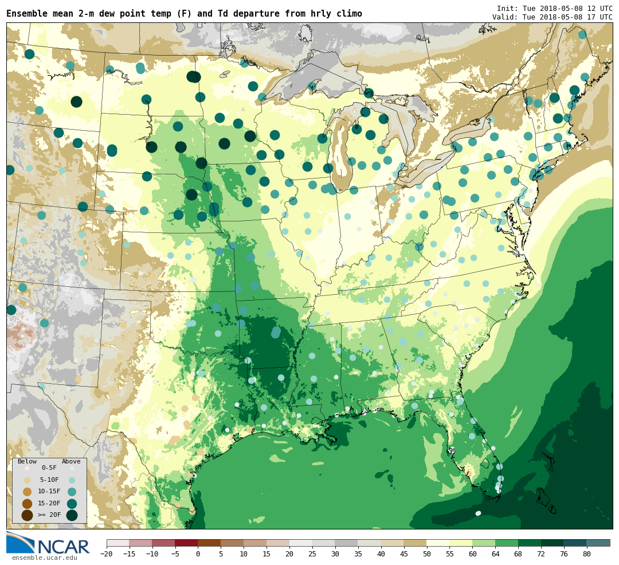Select the dark green '>= 20F' Above legend circle
The width and height of the screenshot is (619, 565).
[x=72, y=515]
